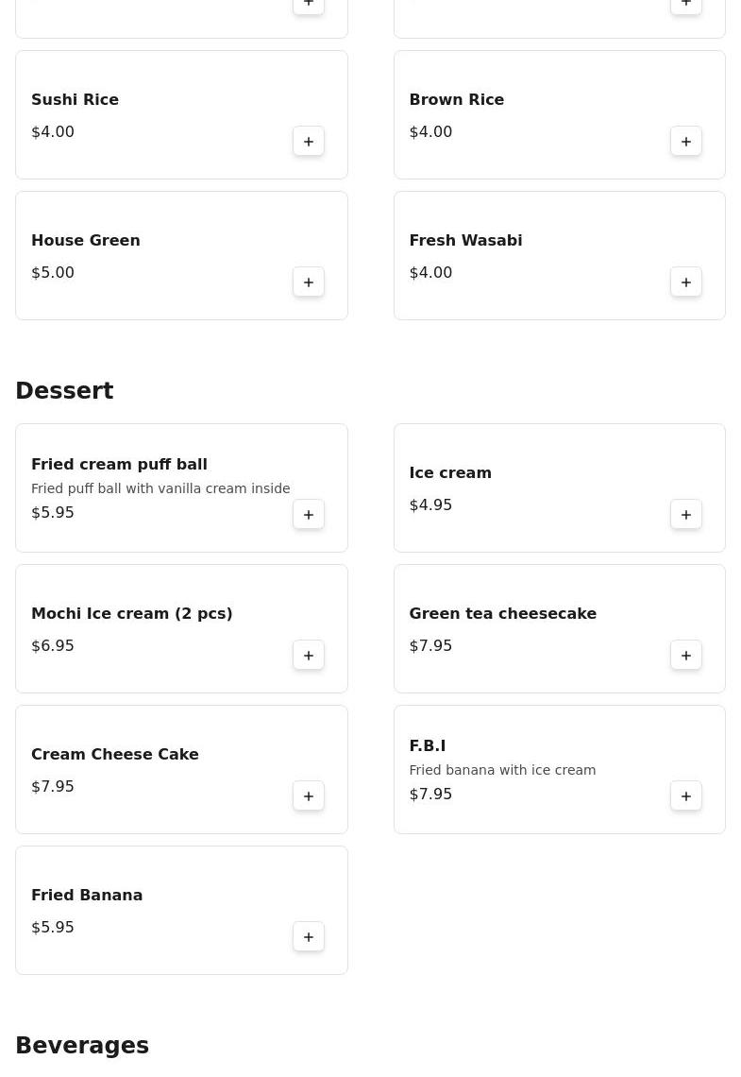Add Fresh Wasabi to the cart
This screenshot has height=1077, width=741.
tap(686, 282)
